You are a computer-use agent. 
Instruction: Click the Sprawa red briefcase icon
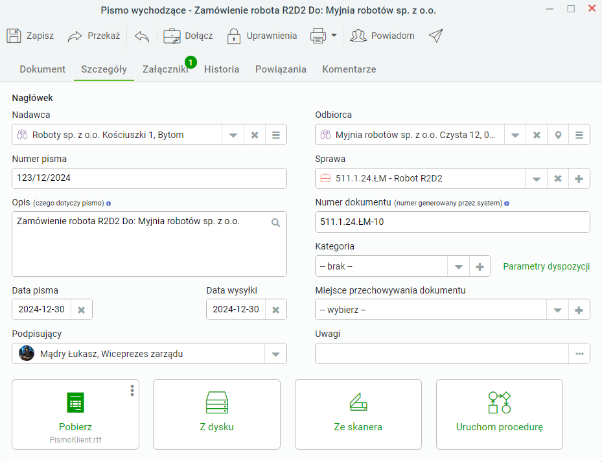coord(325,178)
